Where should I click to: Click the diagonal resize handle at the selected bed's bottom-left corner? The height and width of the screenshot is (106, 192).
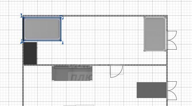[22, 42]
